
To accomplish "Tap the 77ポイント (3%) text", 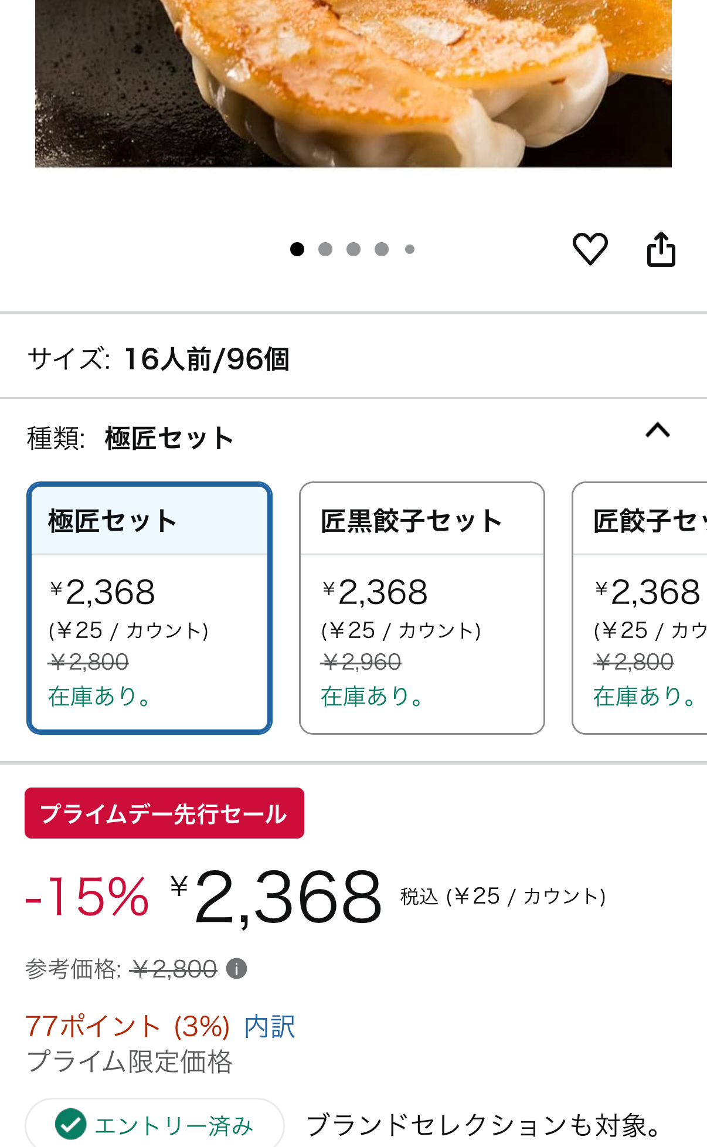I will [x=128, y=1027].
